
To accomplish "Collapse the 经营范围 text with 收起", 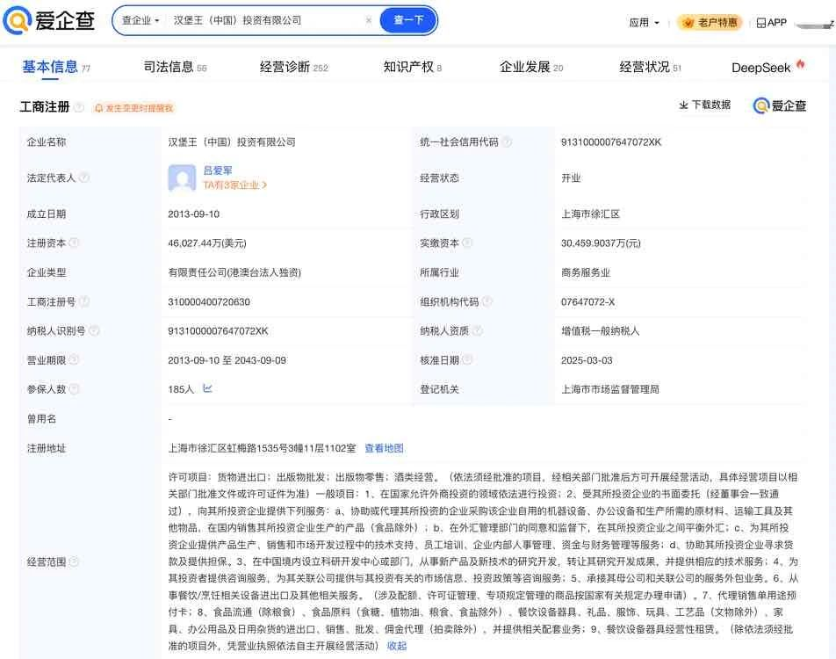I will pyautogui.click(x=397, y=646).
